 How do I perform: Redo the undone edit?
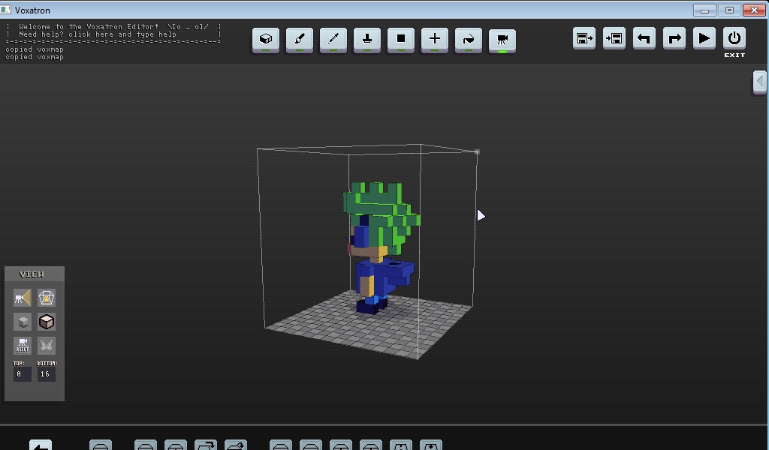[x=674, y=38]
